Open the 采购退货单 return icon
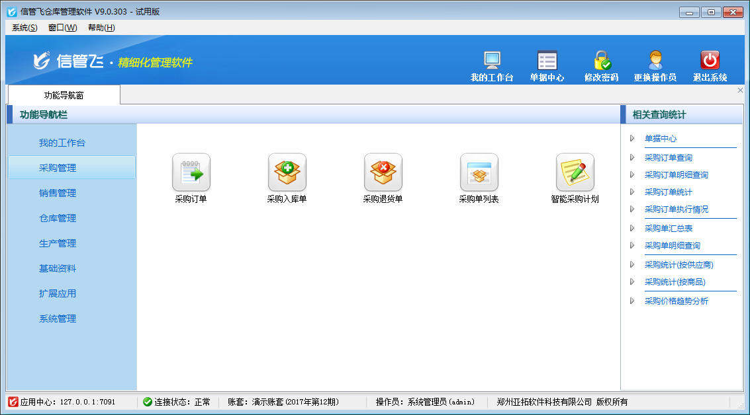The image size is (750, 415). [x=383, y=172]
